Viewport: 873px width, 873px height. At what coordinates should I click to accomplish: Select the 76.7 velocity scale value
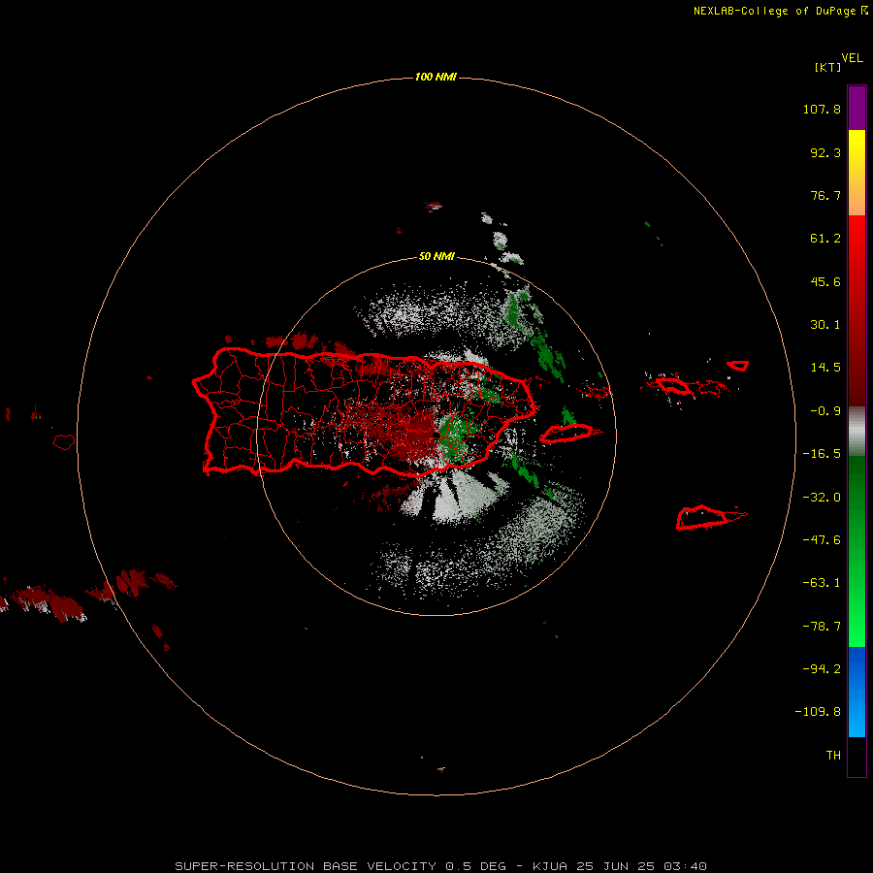825,195
